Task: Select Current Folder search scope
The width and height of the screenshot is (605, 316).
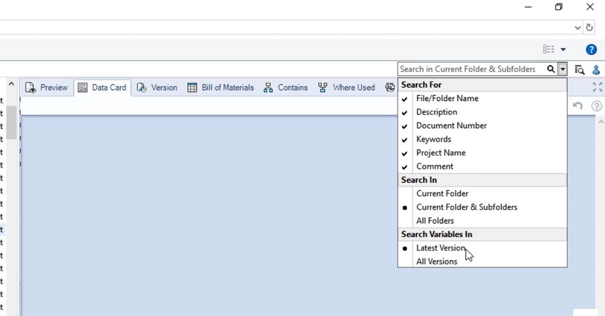Action: point(442,194)
